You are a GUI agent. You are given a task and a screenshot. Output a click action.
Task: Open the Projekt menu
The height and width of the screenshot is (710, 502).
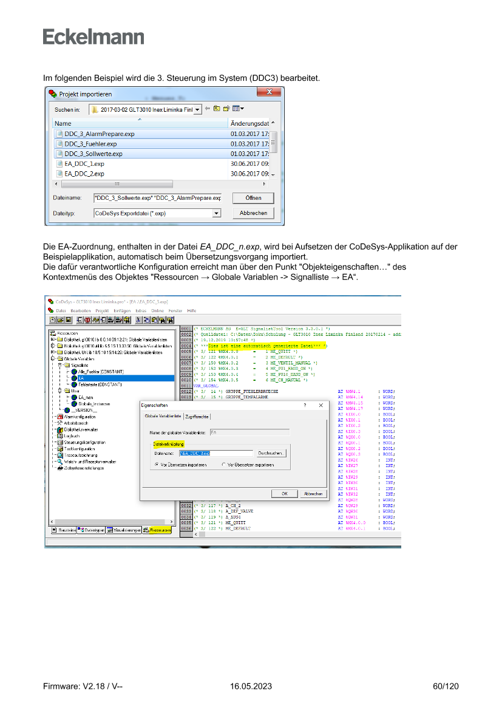pos(102,310)
